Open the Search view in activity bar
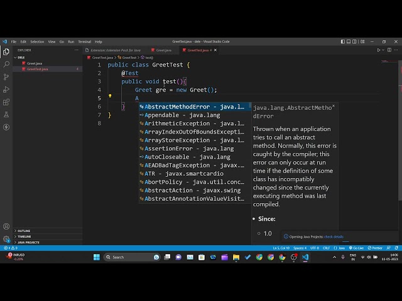The image size is (402, 301). [x=6, y=64]
